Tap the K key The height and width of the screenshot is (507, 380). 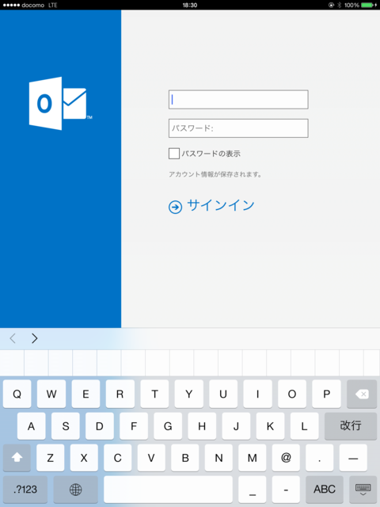click(x=270, y=426)
